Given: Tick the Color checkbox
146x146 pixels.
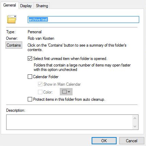Looking at the screenshot, I should click(40, 92).
